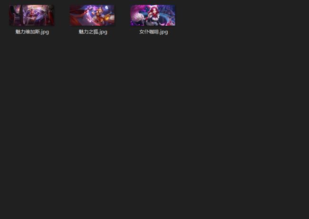This screenshot has height=219, width=309.
Task: Choose the thumbnail showing a fox character under moon
Action: coord(92,15)
